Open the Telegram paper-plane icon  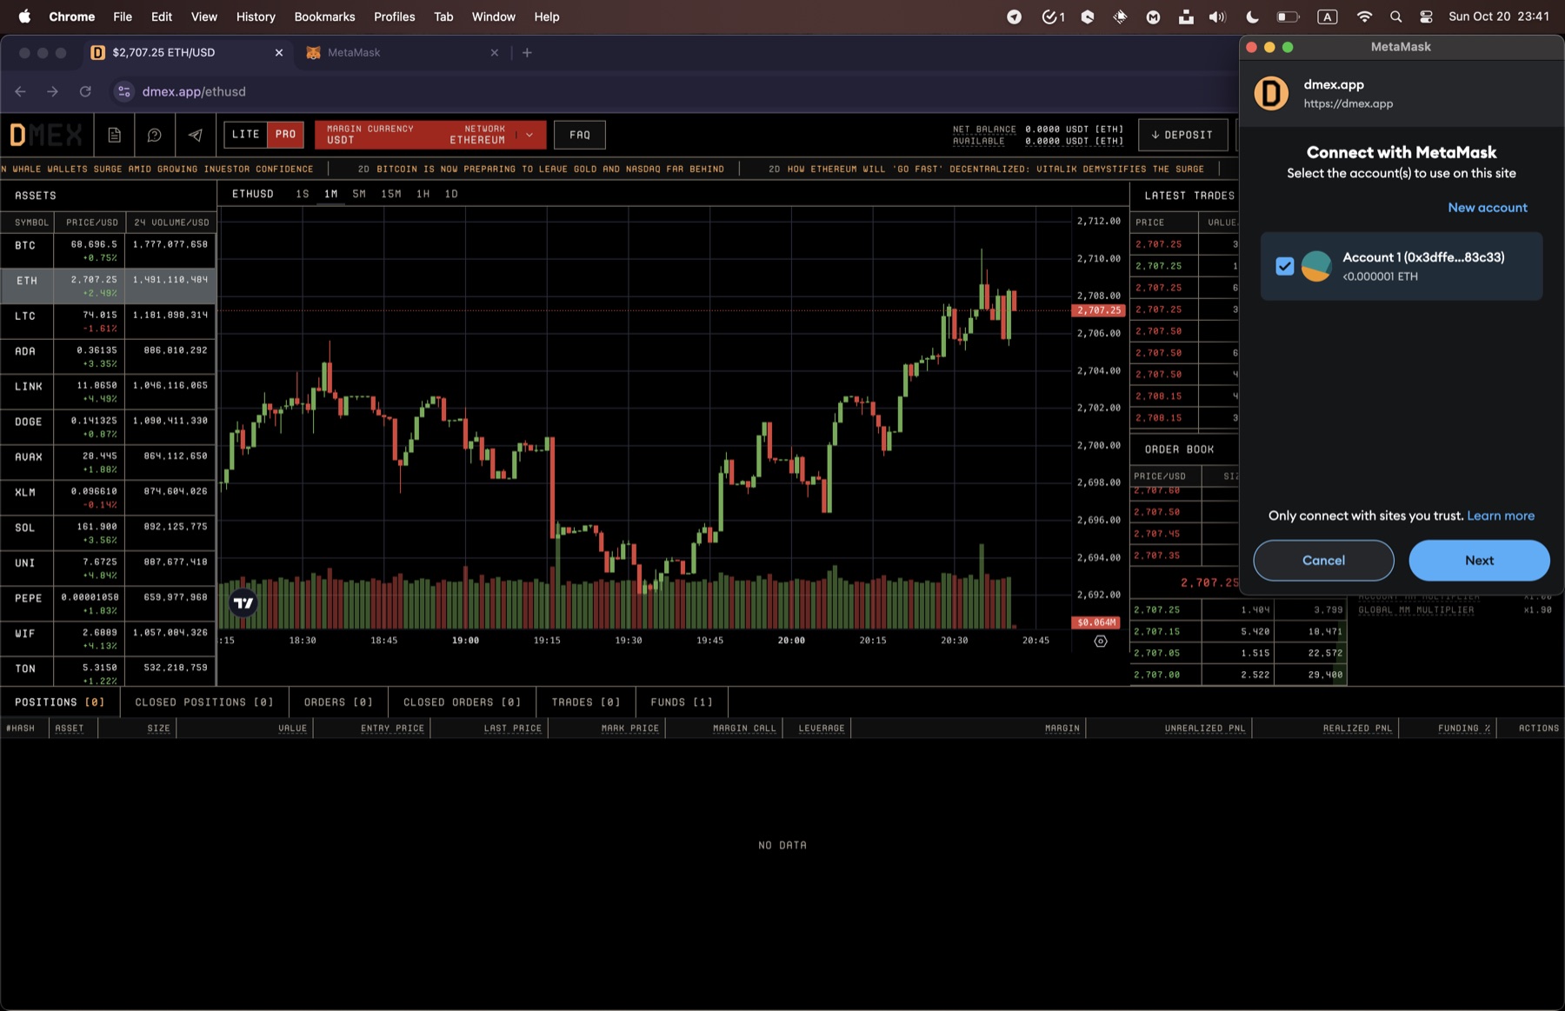195,135
